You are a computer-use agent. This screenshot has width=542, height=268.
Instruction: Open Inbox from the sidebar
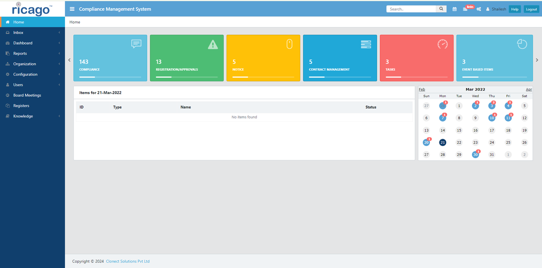33,33
